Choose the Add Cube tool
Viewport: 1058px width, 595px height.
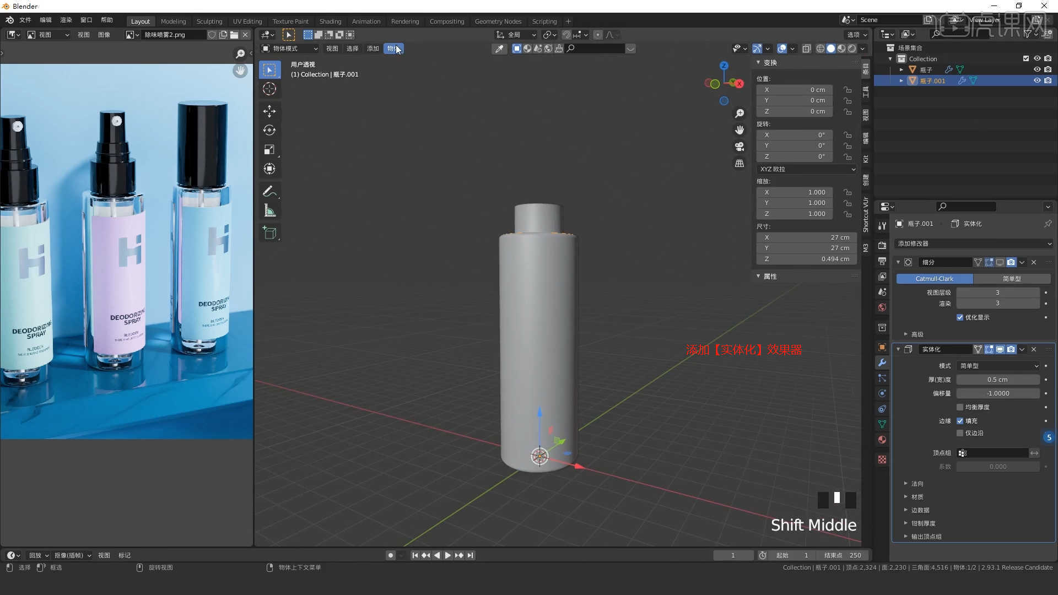pyautogui.click(x=269, y=233)
